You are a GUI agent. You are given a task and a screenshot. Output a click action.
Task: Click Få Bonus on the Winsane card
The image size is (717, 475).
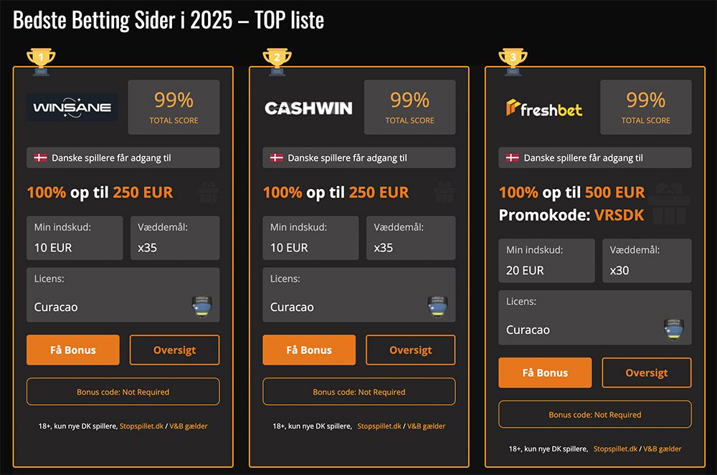tap(72, 350)
